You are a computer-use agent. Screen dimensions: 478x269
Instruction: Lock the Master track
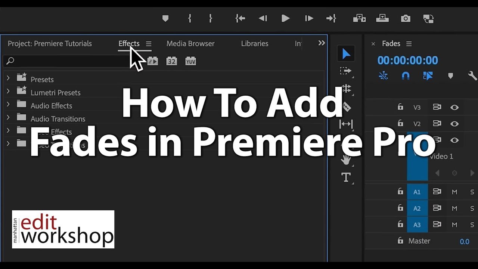tap(400, 241)
